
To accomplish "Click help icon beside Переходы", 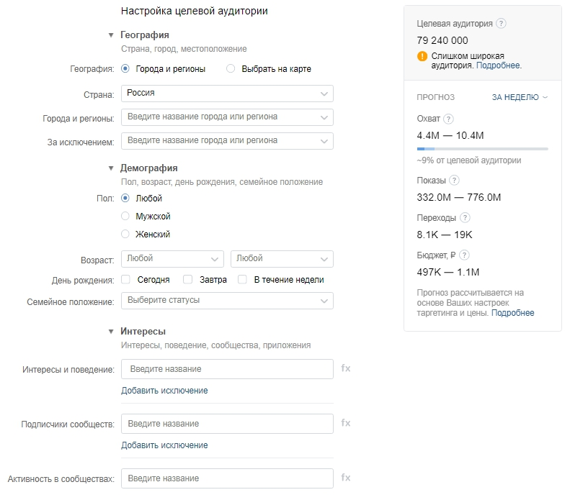I will [x=465, y=217].
